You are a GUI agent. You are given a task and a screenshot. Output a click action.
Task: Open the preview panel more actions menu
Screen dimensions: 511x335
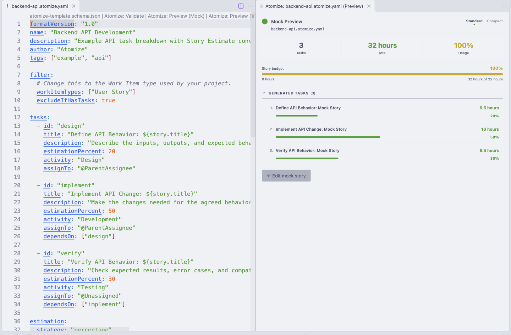[504, 6]
